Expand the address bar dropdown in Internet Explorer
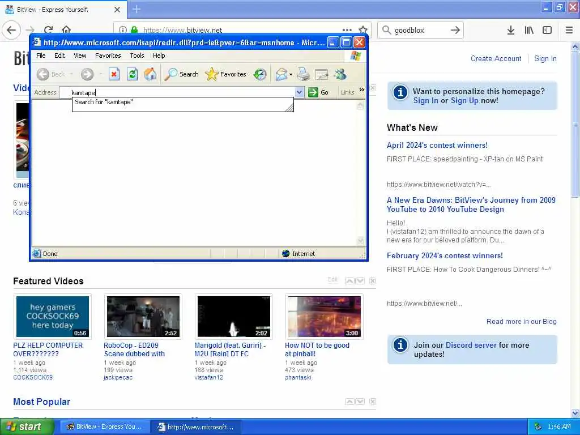The width and height of the screenshot is (580, 435). pyautogui.click(x=299, y=92)
